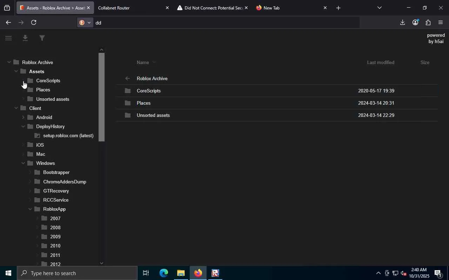Screen dimensions: 449x280
Task: Expand the Bootstrapper tree node
Action: point(30,172)
